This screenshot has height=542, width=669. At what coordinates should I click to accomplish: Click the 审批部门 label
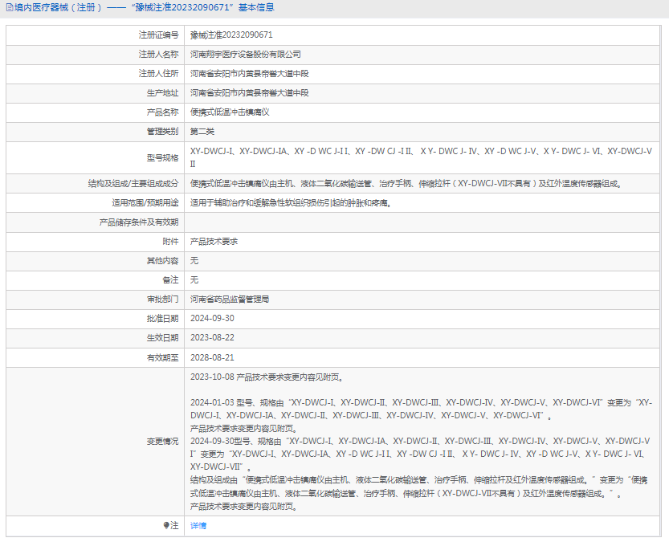click(x=162, y=300)
